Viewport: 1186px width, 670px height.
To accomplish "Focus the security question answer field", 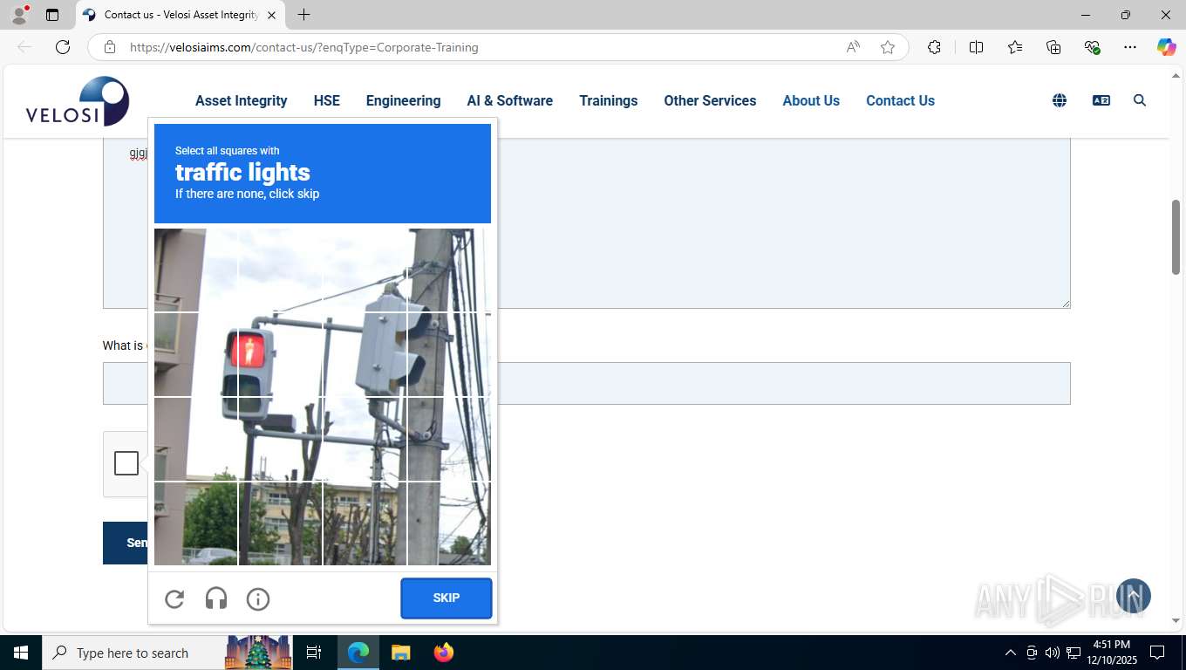I will [x=587, y=383].
